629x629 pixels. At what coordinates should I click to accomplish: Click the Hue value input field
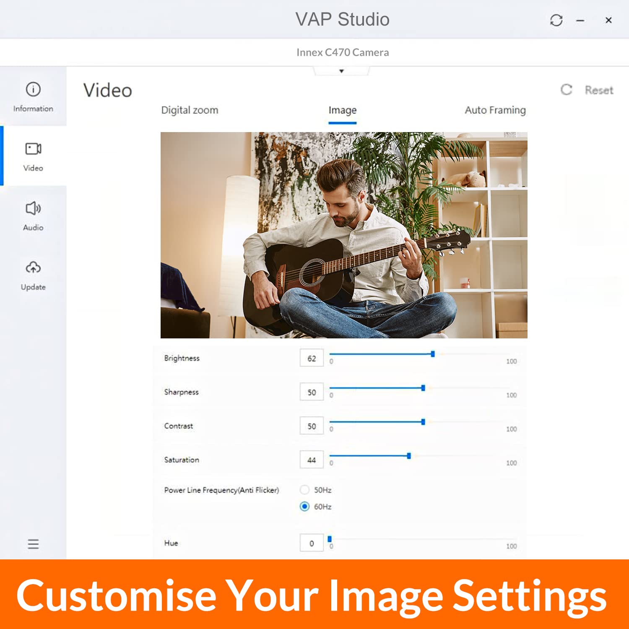[312, 543]
